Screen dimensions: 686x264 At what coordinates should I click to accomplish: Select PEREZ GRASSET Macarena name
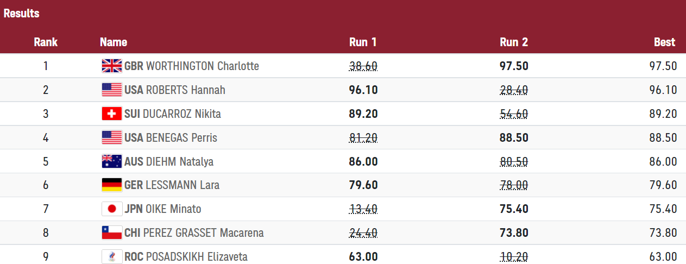pyautogui.click(x=204, y=233)
